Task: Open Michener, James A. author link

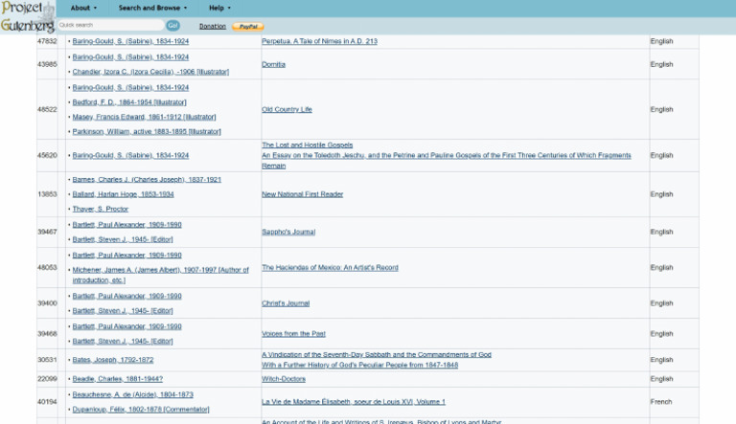Action: pyautogui.click(x=160, y=275)
